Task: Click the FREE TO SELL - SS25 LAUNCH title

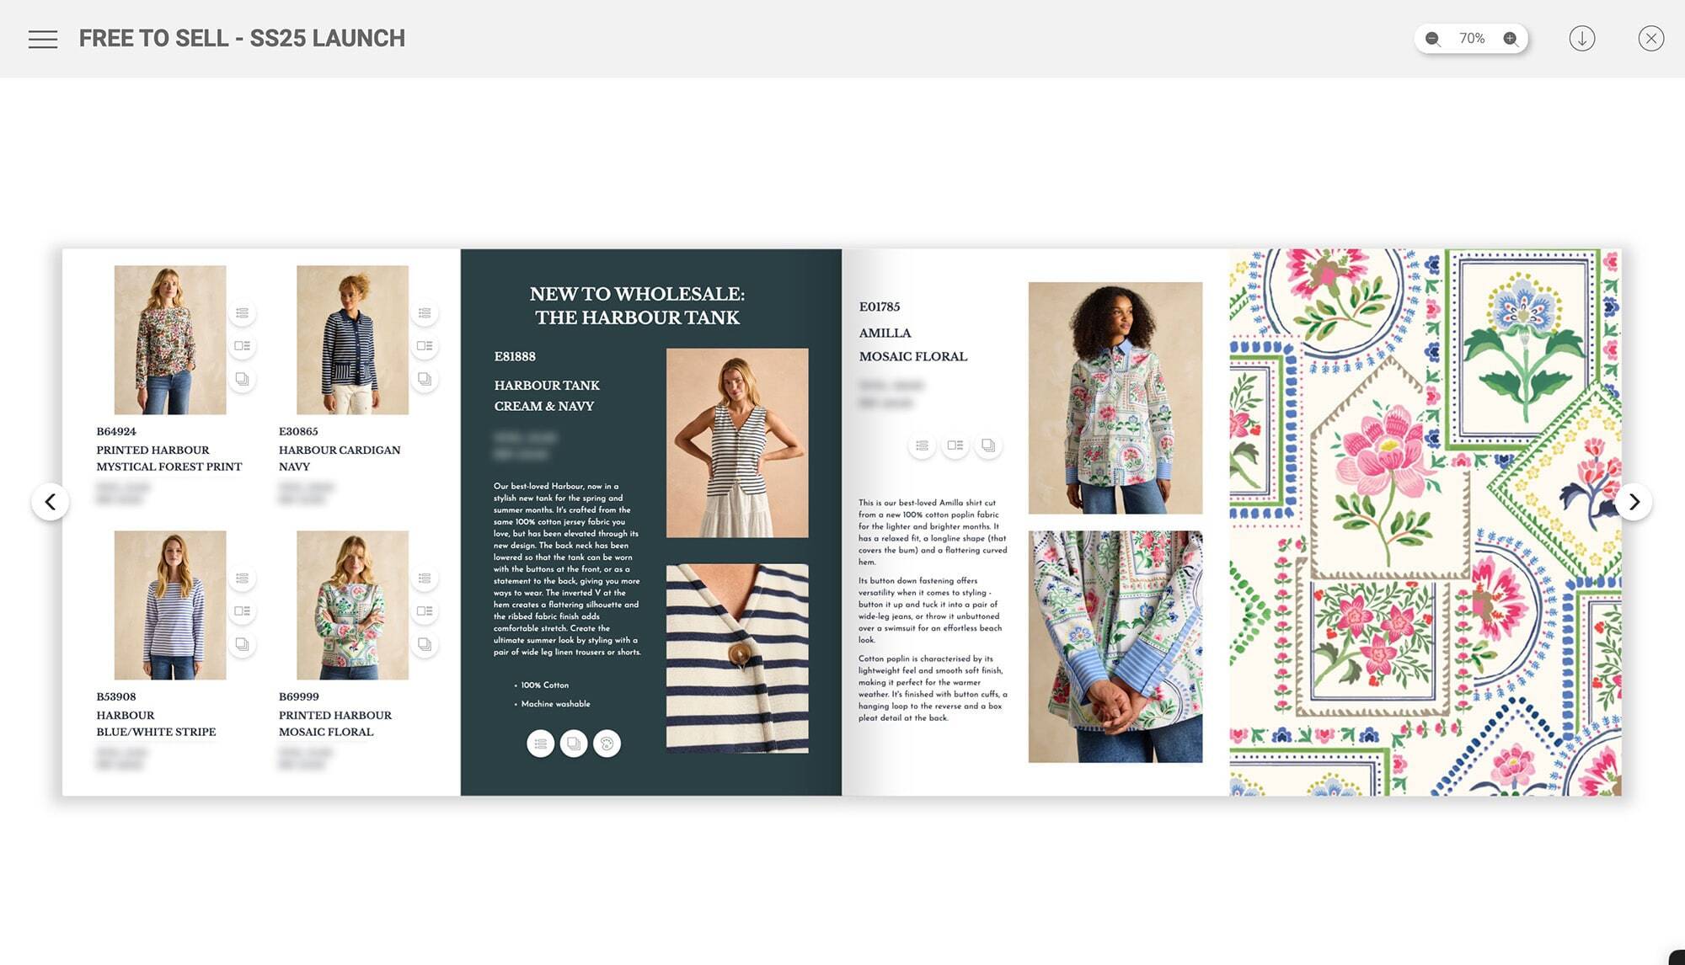Action: [x=242, y=38]
